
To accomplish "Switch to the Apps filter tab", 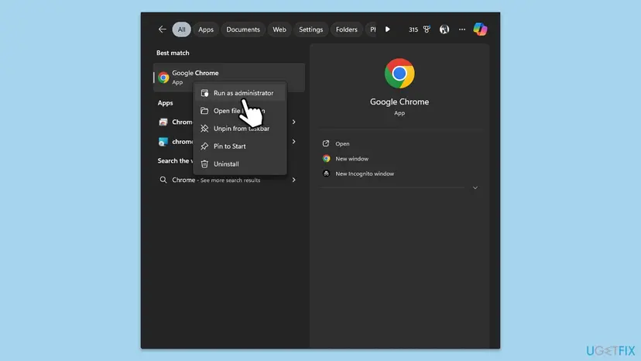I will click(206, 29).
